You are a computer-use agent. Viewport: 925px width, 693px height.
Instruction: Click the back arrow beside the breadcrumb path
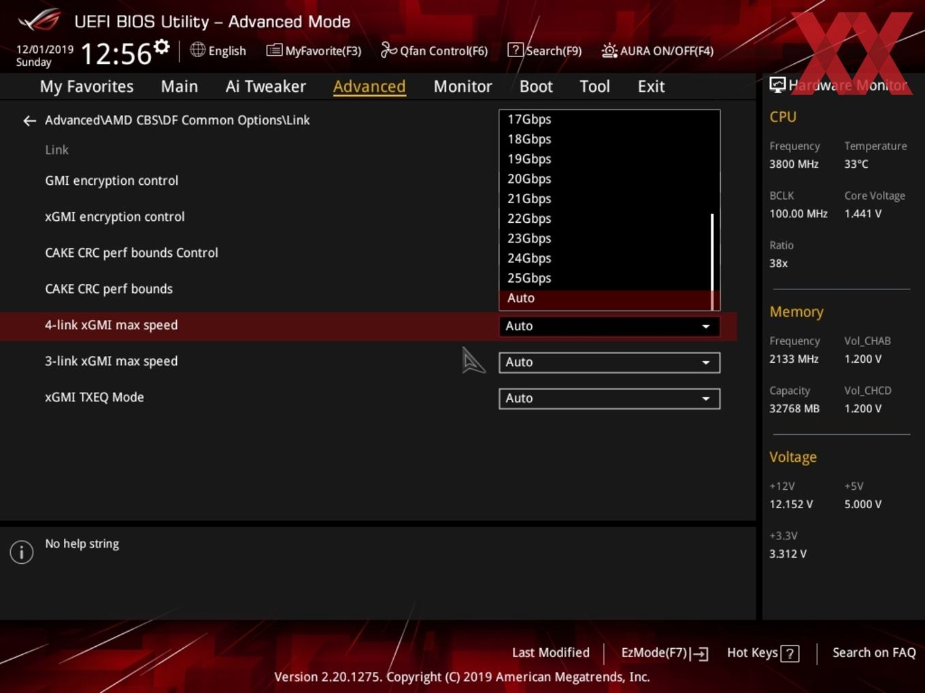[x=29, y=121]
